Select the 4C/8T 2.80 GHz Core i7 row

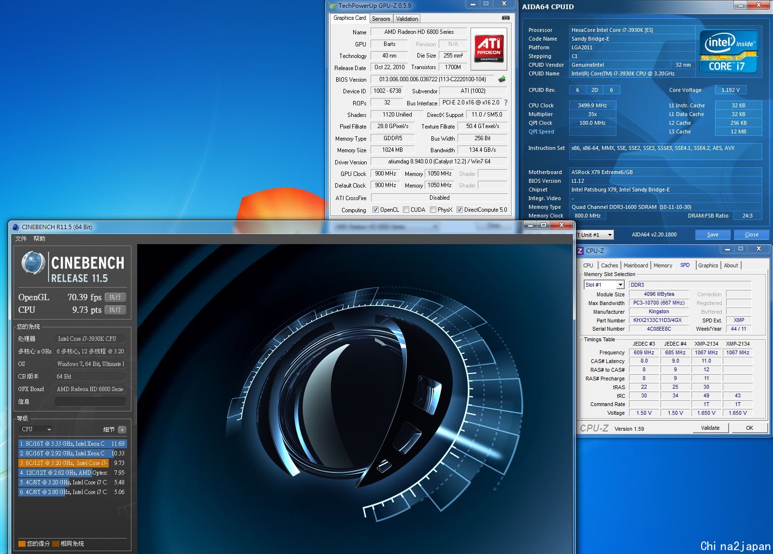[x=72, y=492]
